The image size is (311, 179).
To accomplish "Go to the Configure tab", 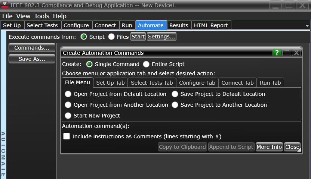I will pos(76,25).
